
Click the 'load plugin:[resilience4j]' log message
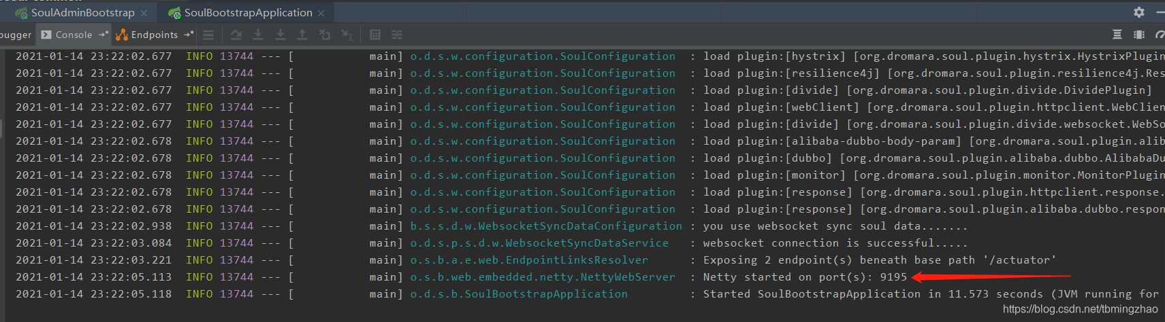(933, 73)
